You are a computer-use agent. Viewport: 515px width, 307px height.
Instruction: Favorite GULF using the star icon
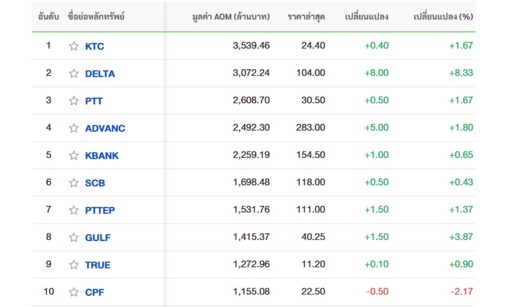(x=73, y=237)
